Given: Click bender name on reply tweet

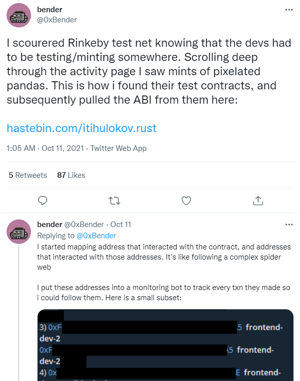Looking at the screenshot, I should [50, 225].
